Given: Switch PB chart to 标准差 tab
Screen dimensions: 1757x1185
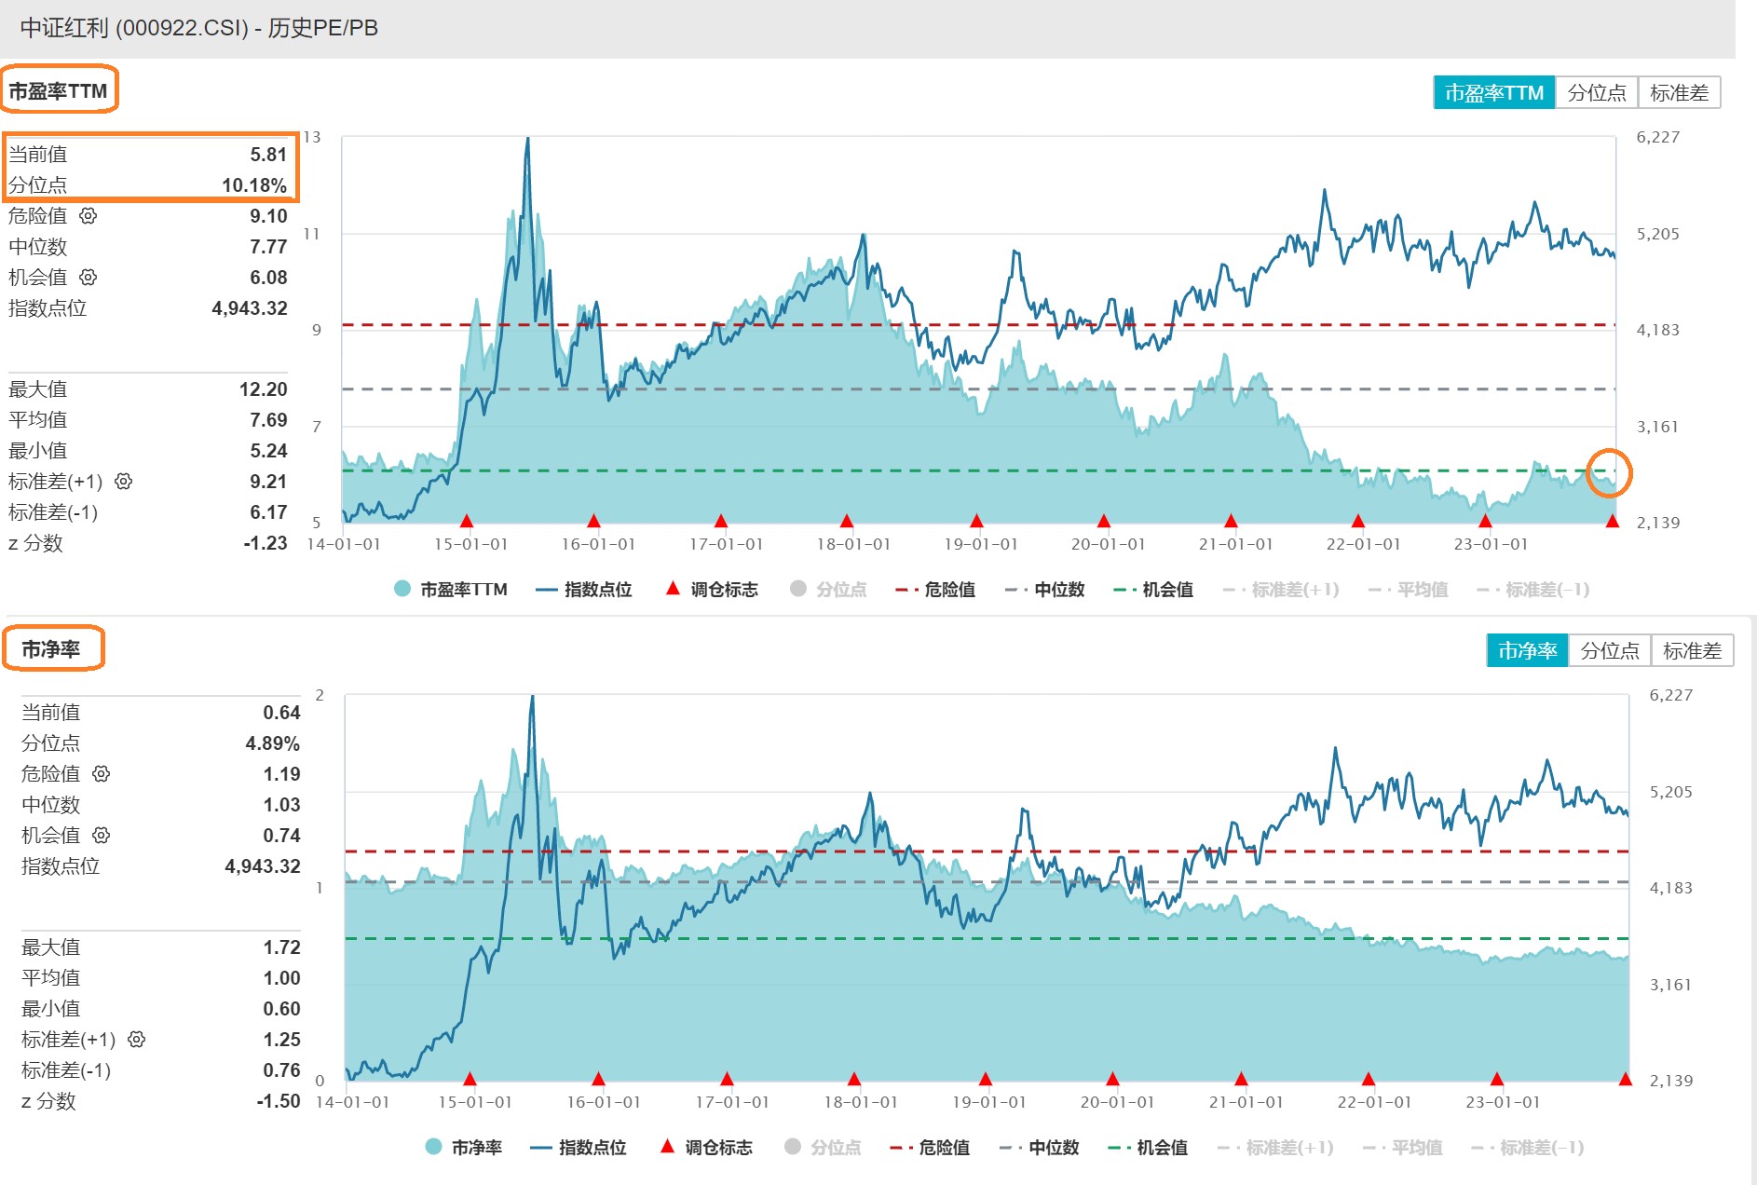Looking at the screenshot, I should [x=1693, y=651].
